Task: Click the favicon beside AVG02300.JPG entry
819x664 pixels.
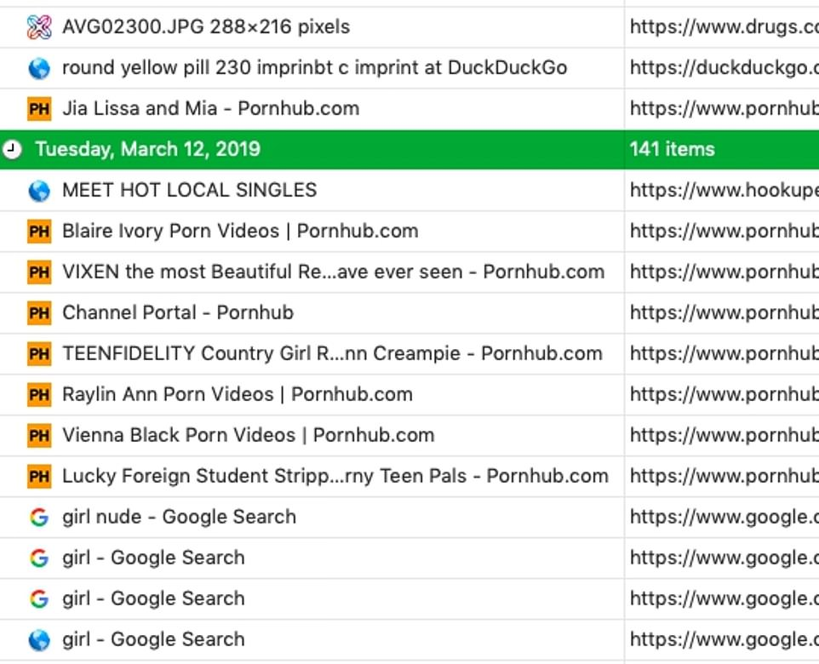Action: [39, 27]
